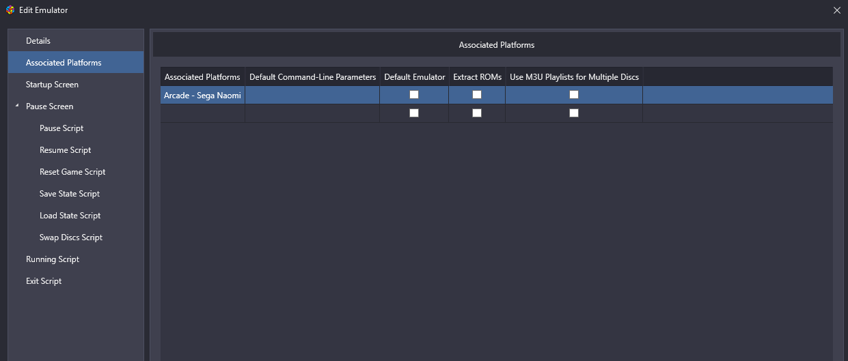Check Default Emulator box in the empty row
This screenshot has height=361, width=848.
point(414,113)
